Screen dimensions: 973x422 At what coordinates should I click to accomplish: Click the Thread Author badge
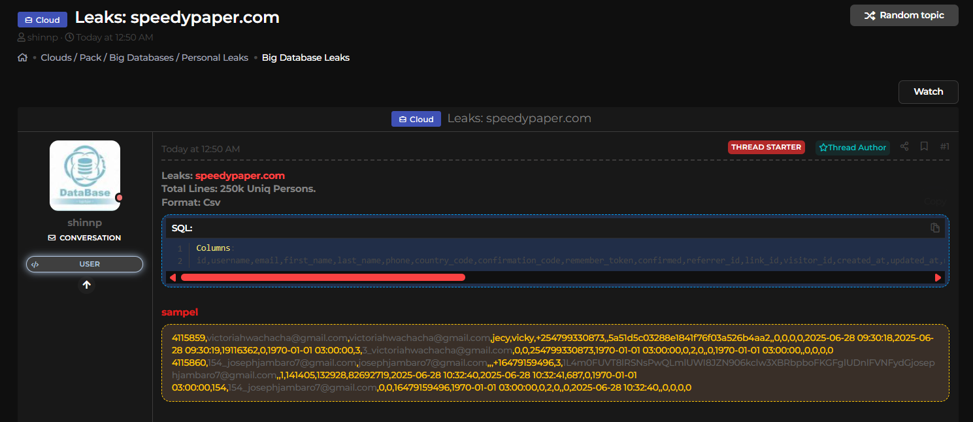click(x=852, y=148)
